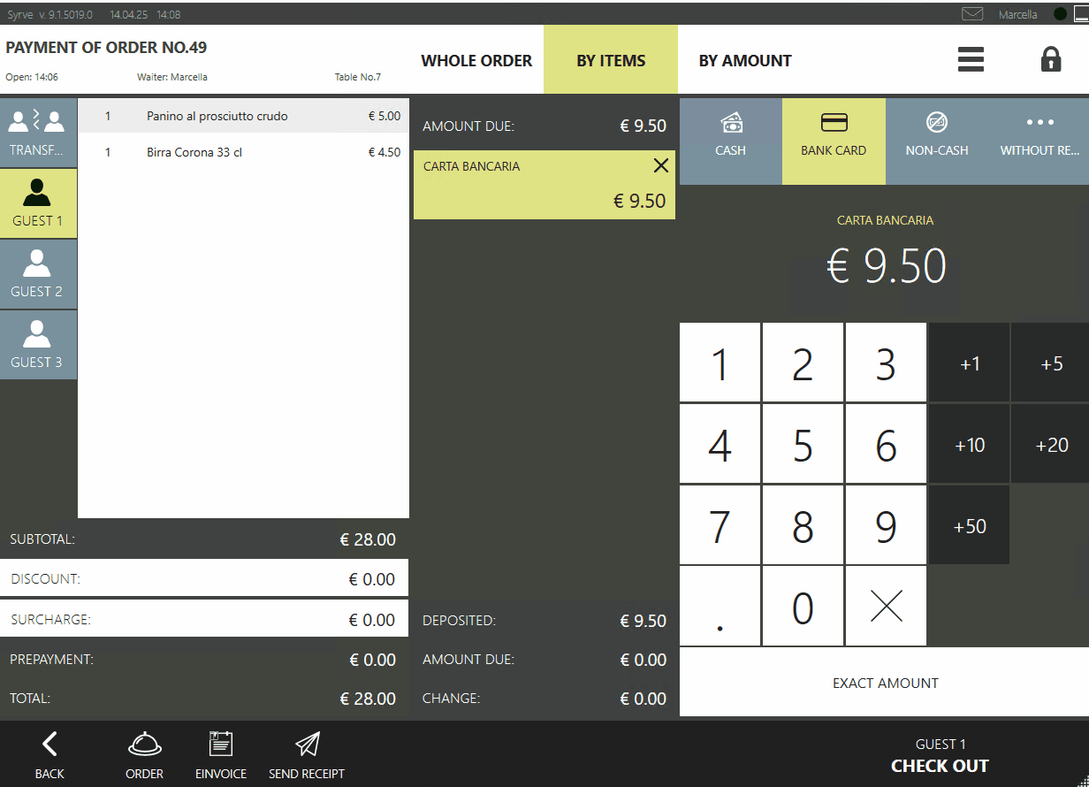Open the Without Revenue payment option
This screenshot has height=787, width=1089.
click(x=1039, y=135)
